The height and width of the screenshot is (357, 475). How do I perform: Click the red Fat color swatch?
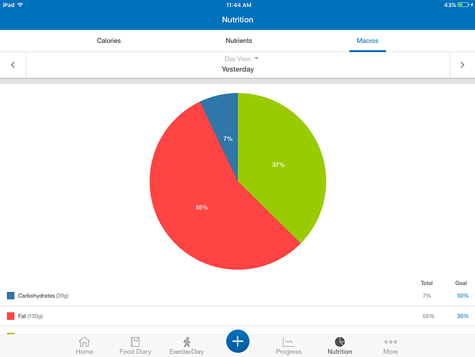[11, 316]
